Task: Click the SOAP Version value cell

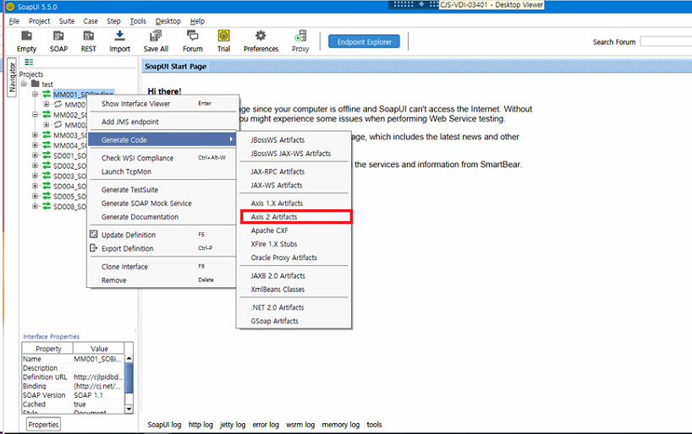Action: [x=98, y=395]
